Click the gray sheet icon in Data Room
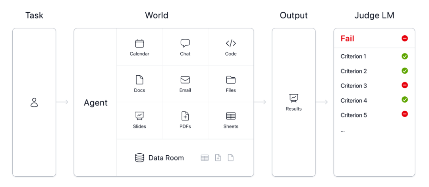429x187 pixels. [205, 158]
